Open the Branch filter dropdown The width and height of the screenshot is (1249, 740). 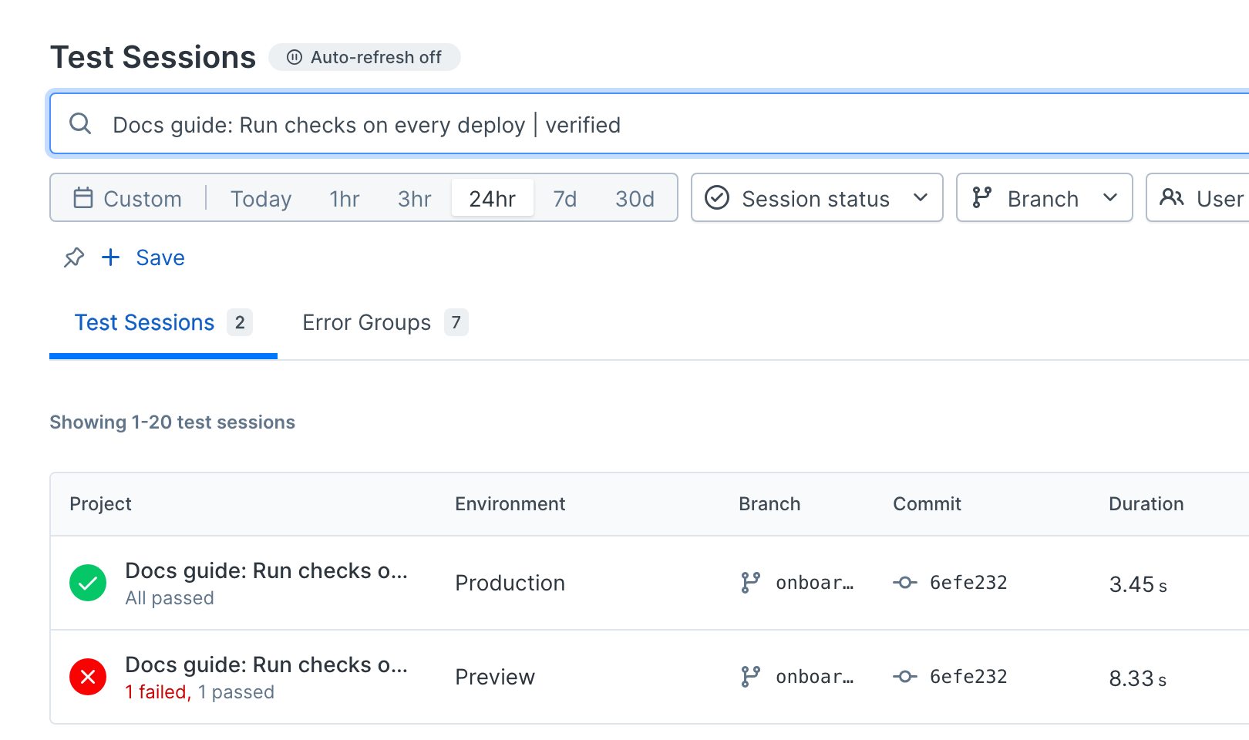1044,198
